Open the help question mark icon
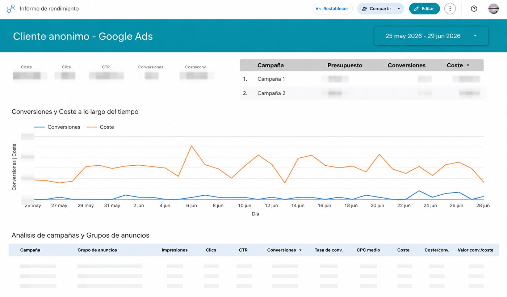The image size is (507, 297). coord(474,9)
